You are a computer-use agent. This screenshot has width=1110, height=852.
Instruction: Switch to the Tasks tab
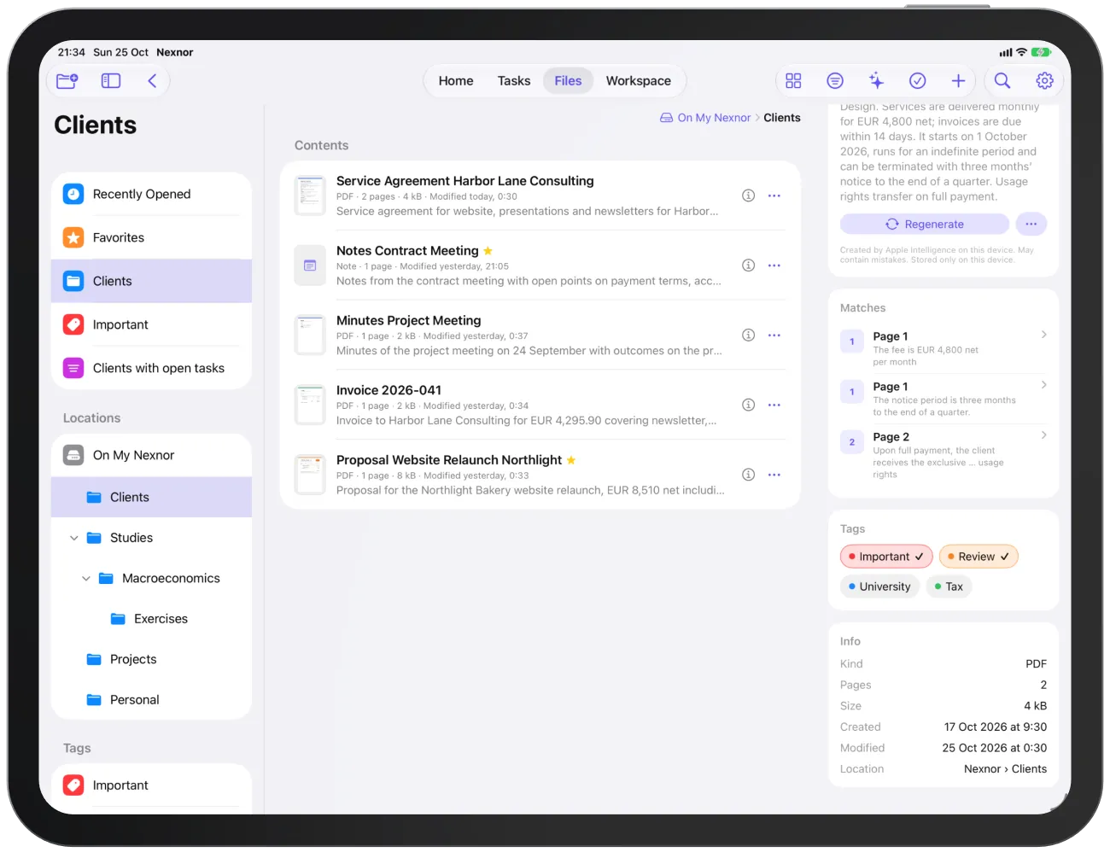point(514,81)
